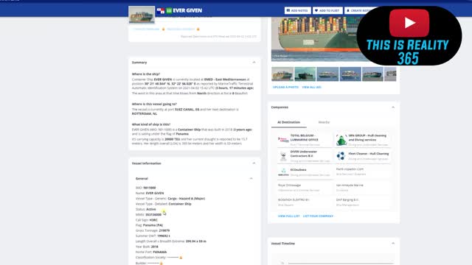Switch to the Nearby companies tab
472x265 pixels.
324,122
